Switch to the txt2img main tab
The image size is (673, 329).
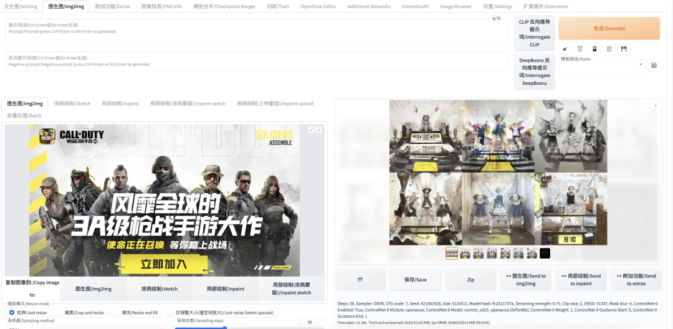[21, 6]
